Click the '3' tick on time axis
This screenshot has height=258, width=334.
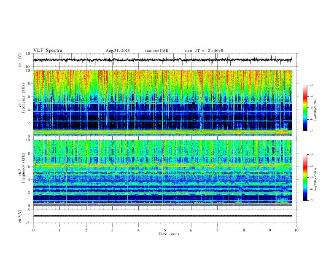tap(112, 230)
